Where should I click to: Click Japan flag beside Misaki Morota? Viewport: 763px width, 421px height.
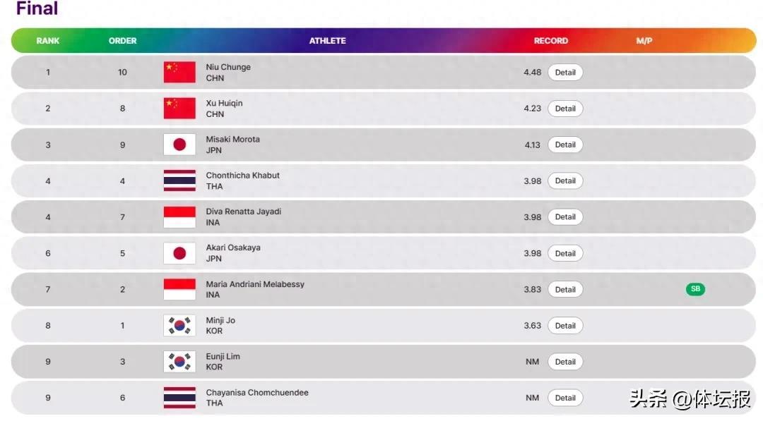click(179, 145)
